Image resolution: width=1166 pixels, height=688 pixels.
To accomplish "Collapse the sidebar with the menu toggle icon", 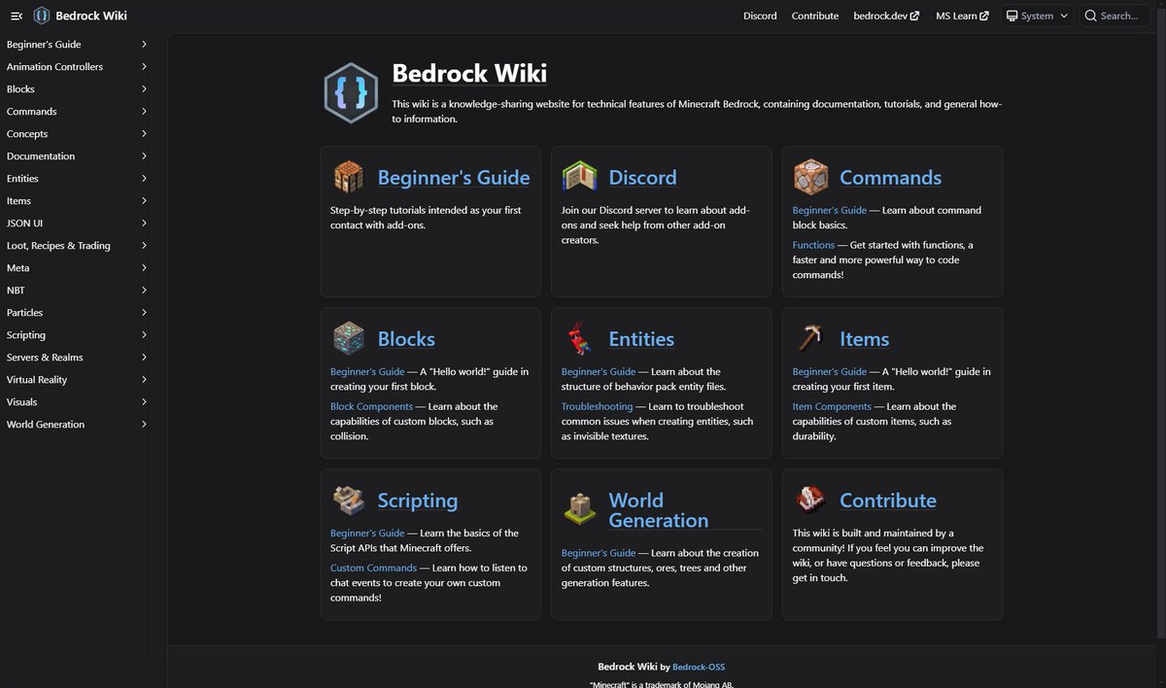I will pos(17,16).
